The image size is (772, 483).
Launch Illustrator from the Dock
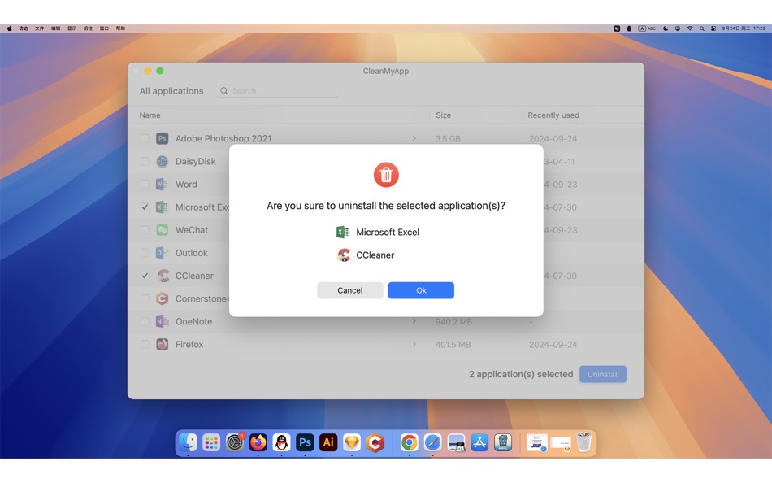click(x=328, y=442)
